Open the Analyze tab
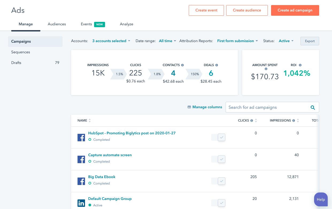This screenshot has width=332, height=209. click(x=126, y=24)
